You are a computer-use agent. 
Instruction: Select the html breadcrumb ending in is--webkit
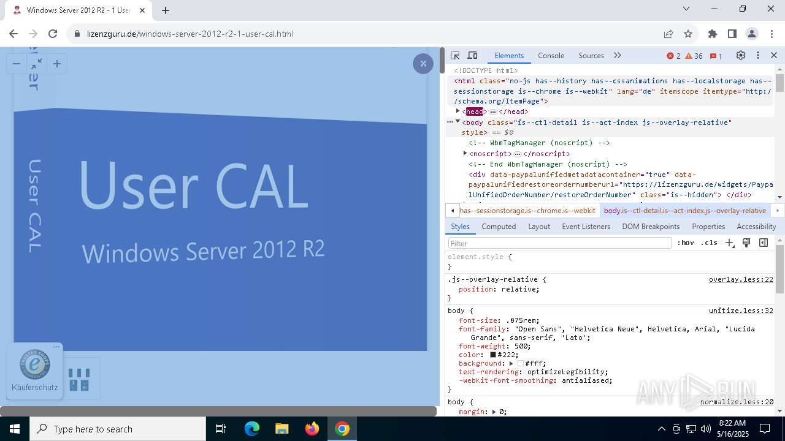[x=527, y=210]
